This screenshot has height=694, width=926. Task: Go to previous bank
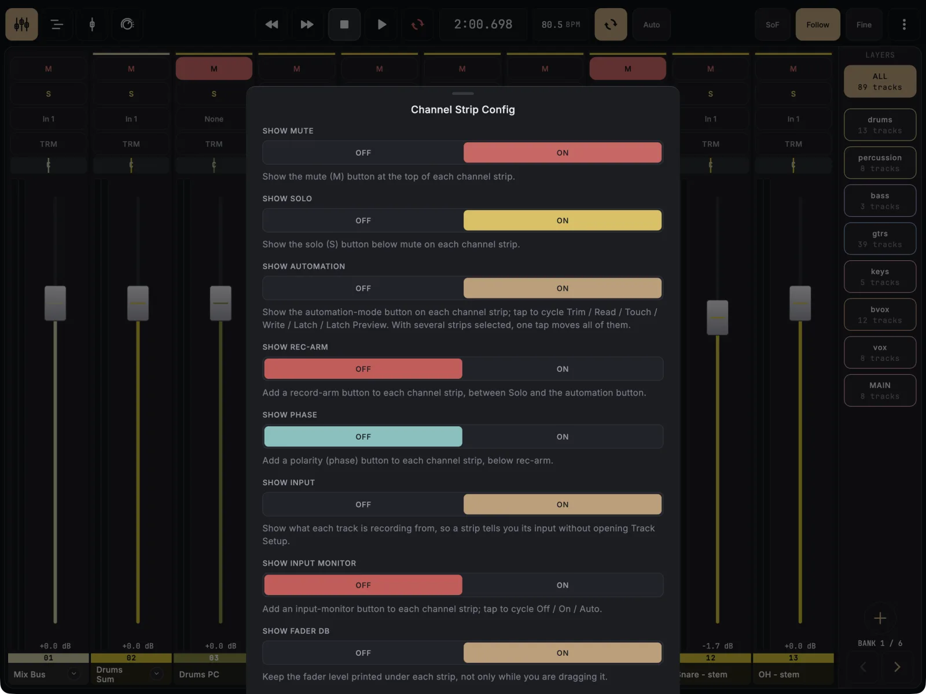click(863, 667)
